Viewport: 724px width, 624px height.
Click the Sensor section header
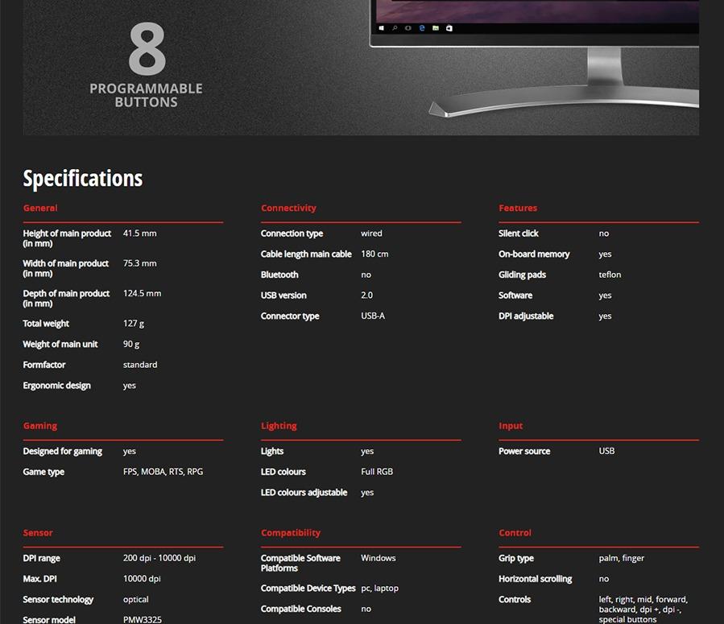tap(38, 533)
